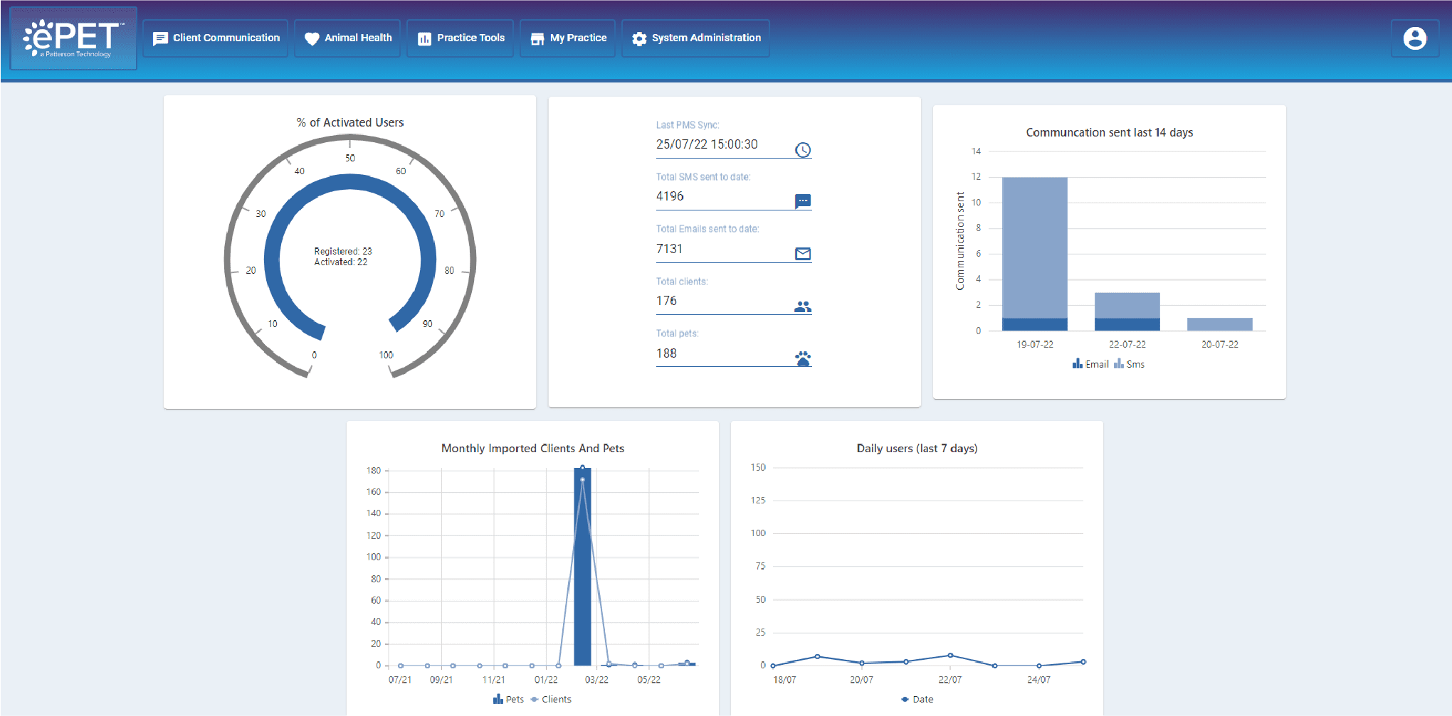Click the heart icon in Animal Health

(x=312, y=38)
